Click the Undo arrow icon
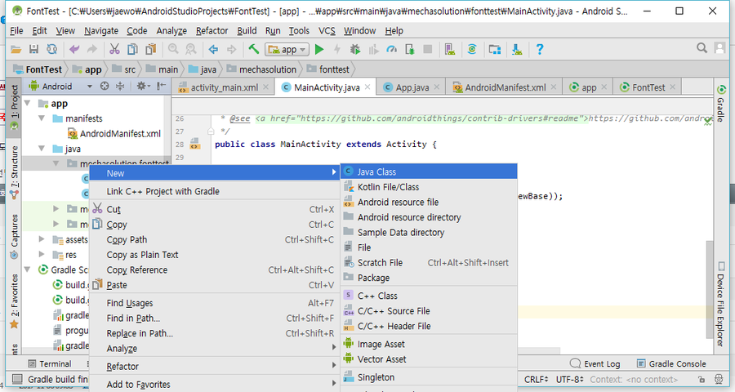The image size is (735, 392). (x=74, y=49)
